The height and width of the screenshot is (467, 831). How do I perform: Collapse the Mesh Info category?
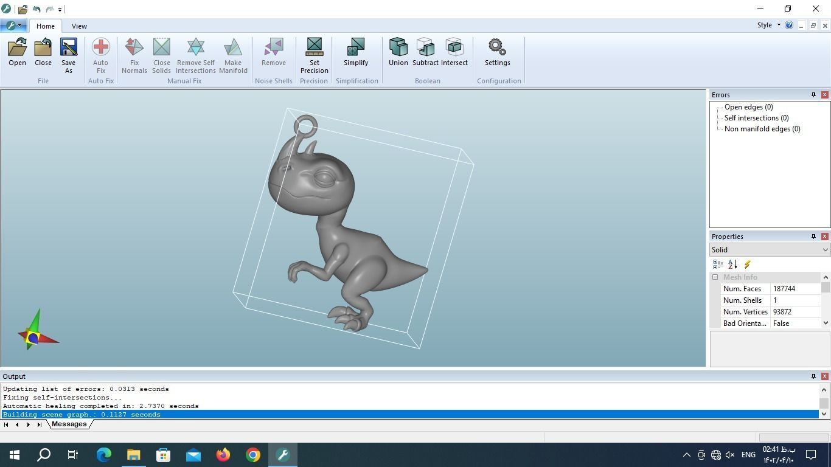pos(715,277)
